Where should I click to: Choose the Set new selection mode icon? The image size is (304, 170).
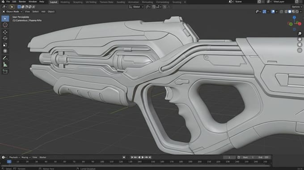coord(19,7)
